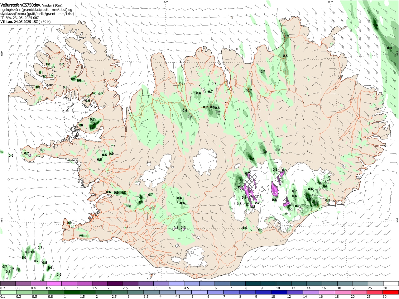This screenshot has width=399, height=299.
Task: Choose the deep navy blue rain swatch before 12
Action: click(279, 292)
